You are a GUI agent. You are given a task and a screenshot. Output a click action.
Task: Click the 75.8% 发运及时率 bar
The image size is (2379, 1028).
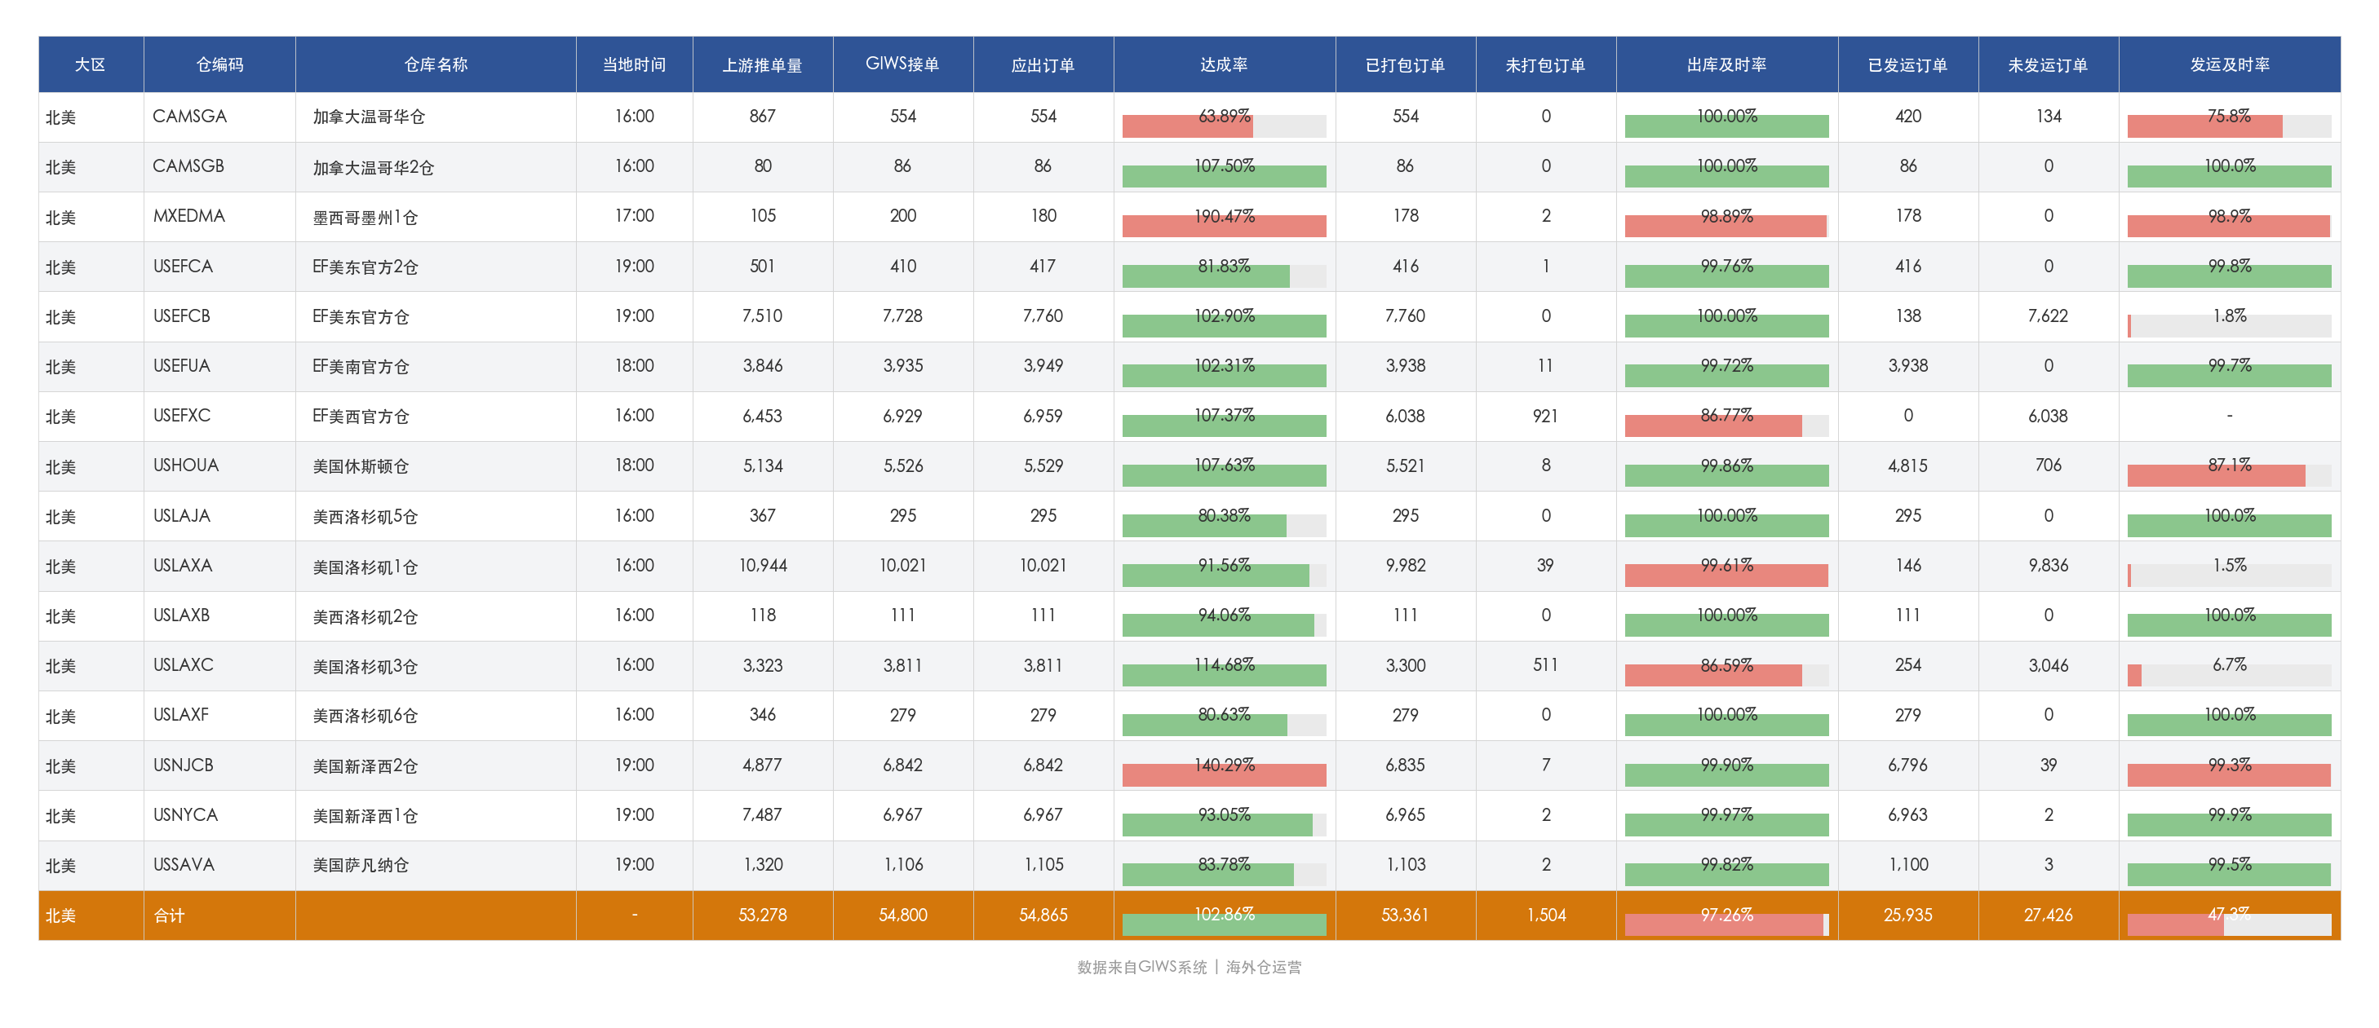pyautogui.click(x=2230, y=126)
